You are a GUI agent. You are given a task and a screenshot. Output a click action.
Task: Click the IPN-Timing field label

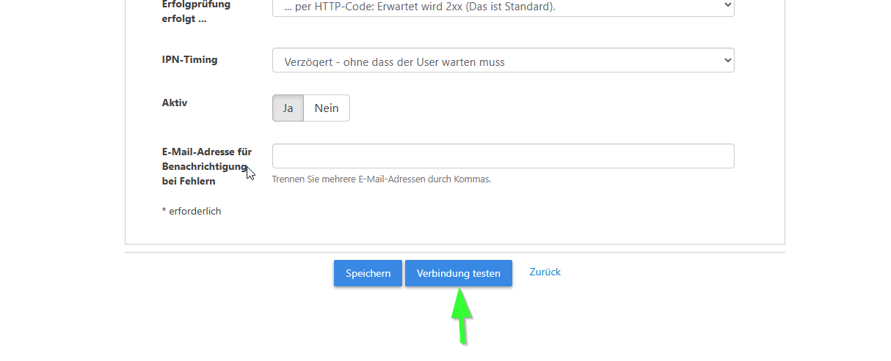tap(189, 59)
